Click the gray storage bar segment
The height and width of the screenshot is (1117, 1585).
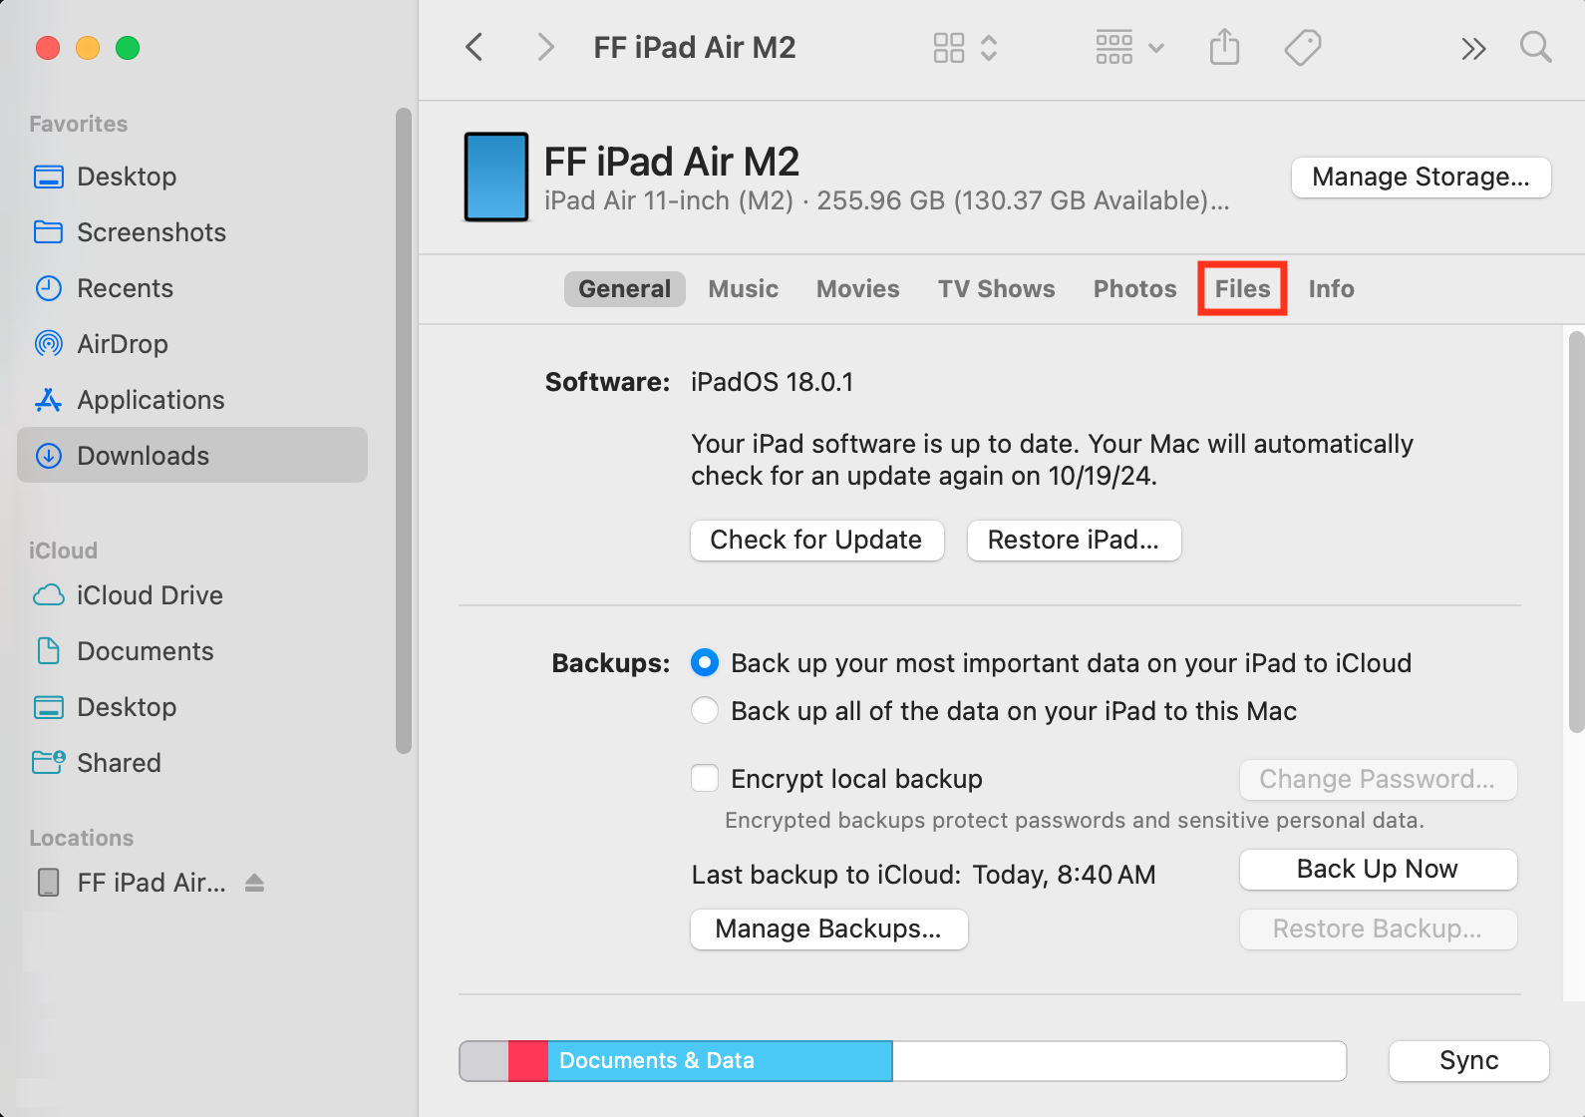pos(484,1061)
